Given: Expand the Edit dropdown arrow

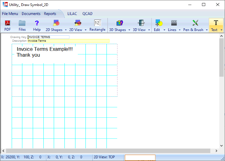Looking at the screenshot, I should tap(164, 30).
